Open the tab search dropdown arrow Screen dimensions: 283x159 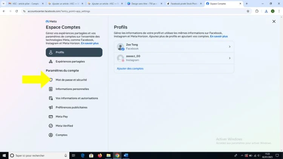[3, 4]
